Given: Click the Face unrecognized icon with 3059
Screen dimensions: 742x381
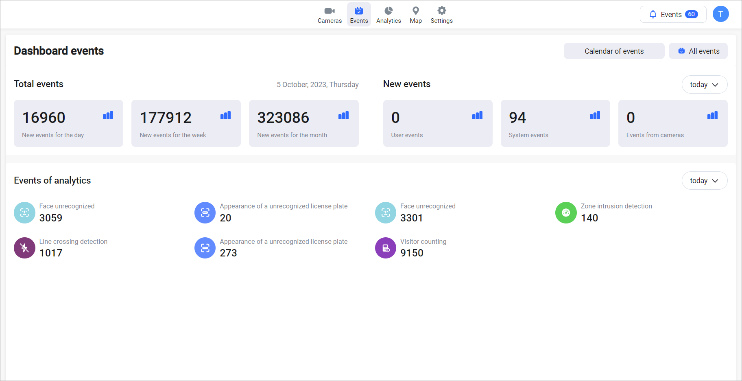Looking at the screenshot, I should [x=24, y=212].
